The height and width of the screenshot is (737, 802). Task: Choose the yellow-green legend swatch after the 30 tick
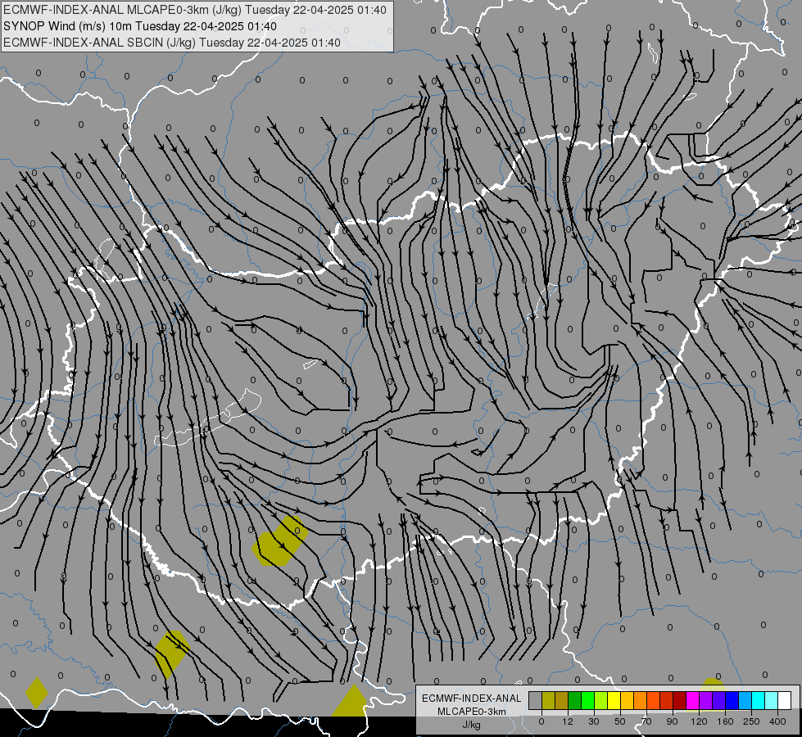(x=601, y=700)
